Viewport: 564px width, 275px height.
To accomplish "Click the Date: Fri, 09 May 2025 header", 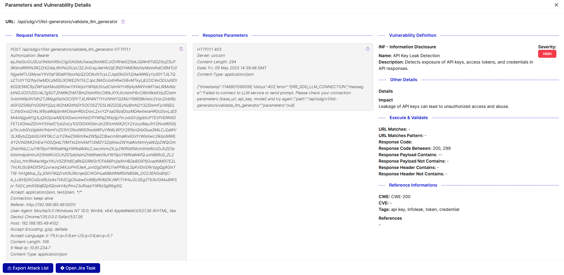I will [x=232, y=68].
